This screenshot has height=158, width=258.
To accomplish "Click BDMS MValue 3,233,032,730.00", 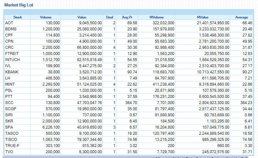I will (x=214, y=29).
